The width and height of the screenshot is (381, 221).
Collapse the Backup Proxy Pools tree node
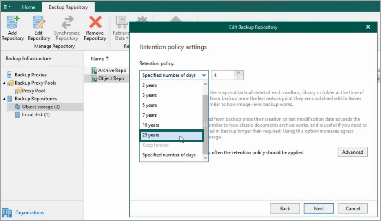point(4,83)
